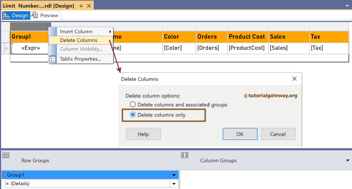This screenshot has height=189, width=352.
Task: Click the Group1 header cell
Action: [30, 37]
